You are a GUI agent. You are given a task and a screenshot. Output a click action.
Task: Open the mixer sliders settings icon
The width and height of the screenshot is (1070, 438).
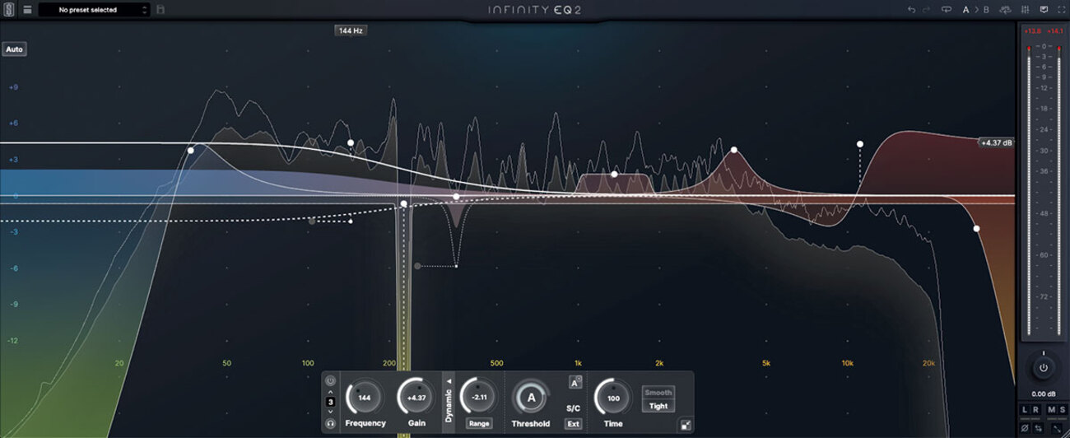1026,10
